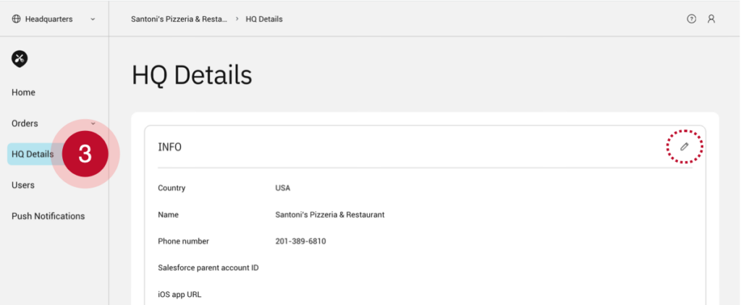
Task: Click the HQ Details breadcrumb
Action: pos(264,19)
